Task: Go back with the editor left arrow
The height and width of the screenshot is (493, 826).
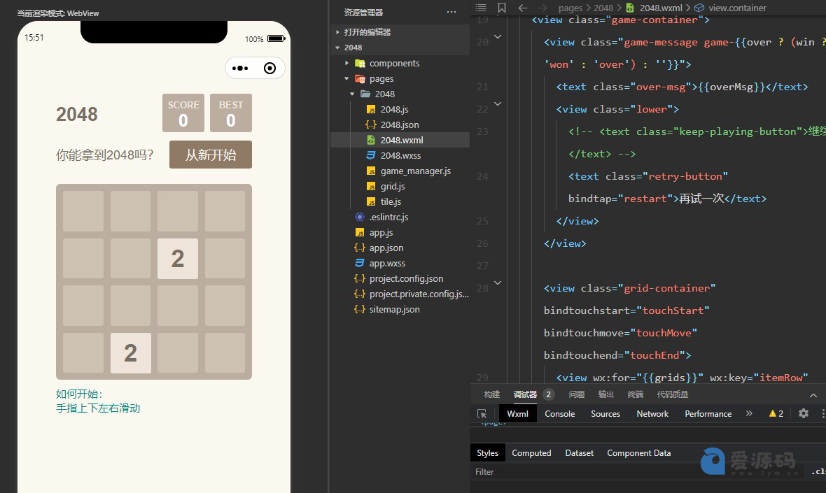Action: coord(523,8)
